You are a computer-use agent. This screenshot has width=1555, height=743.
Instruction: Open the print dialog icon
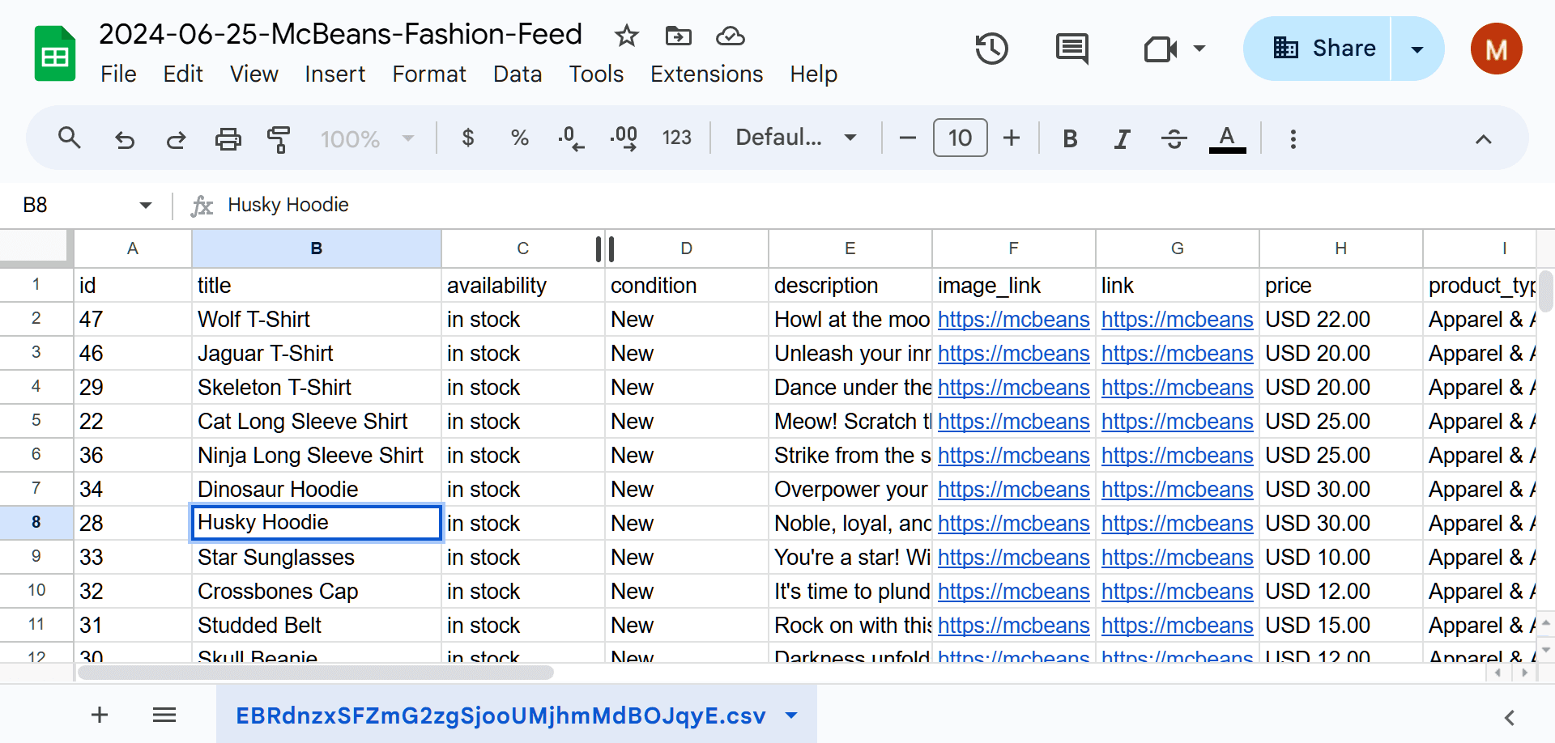tap(228, 138)
